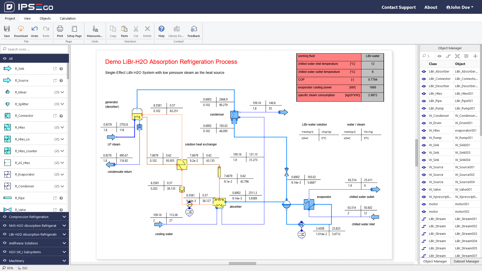Click the help question mark beside R_Sink
482x271 pixels.
pyautogui.click(x=61, y=69)
